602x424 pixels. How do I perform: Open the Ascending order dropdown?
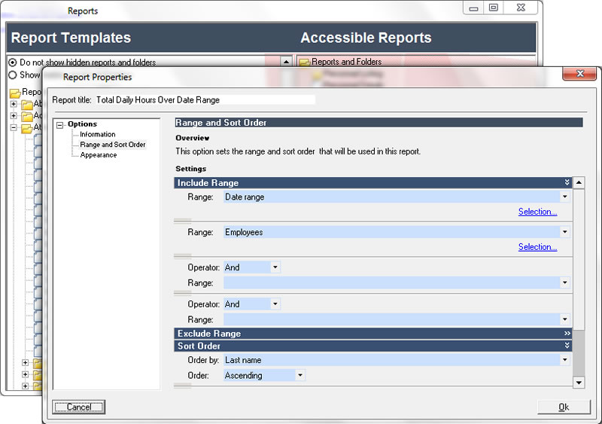click(299, 375)
